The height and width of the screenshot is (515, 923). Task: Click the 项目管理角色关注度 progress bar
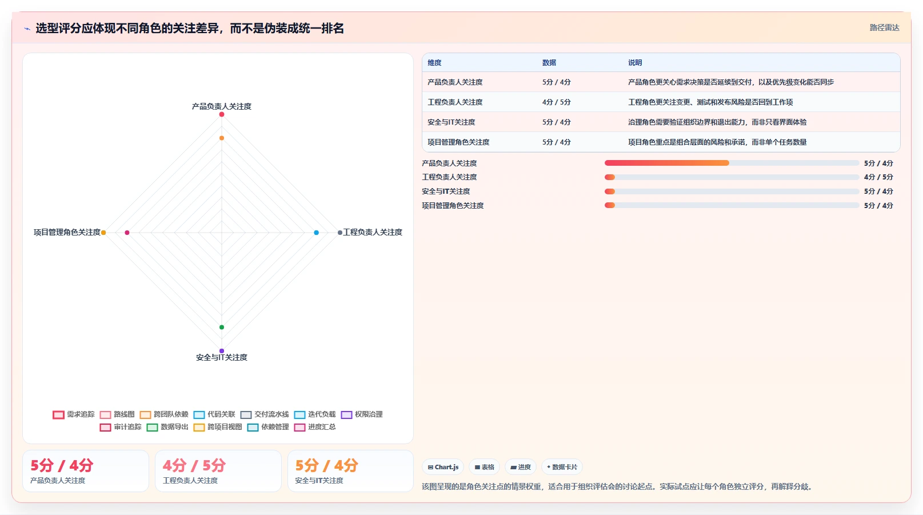click(732, 205)
